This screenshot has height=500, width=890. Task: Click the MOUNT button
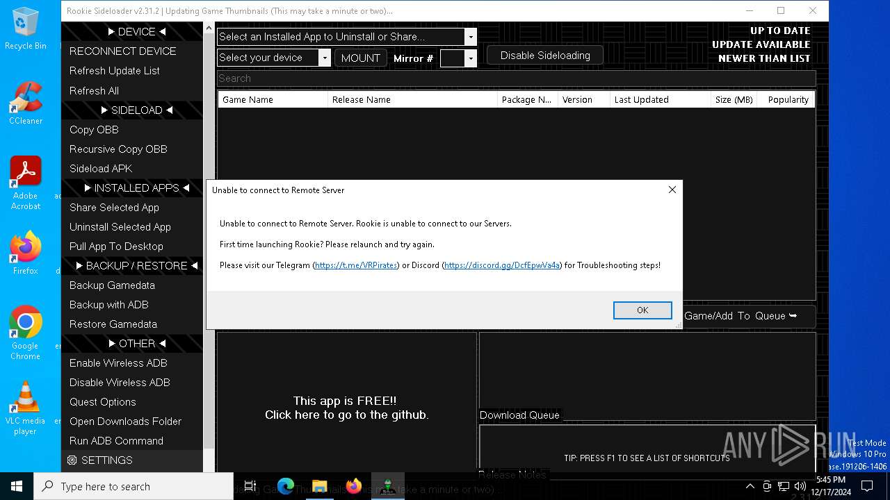(x=360, y=58)
